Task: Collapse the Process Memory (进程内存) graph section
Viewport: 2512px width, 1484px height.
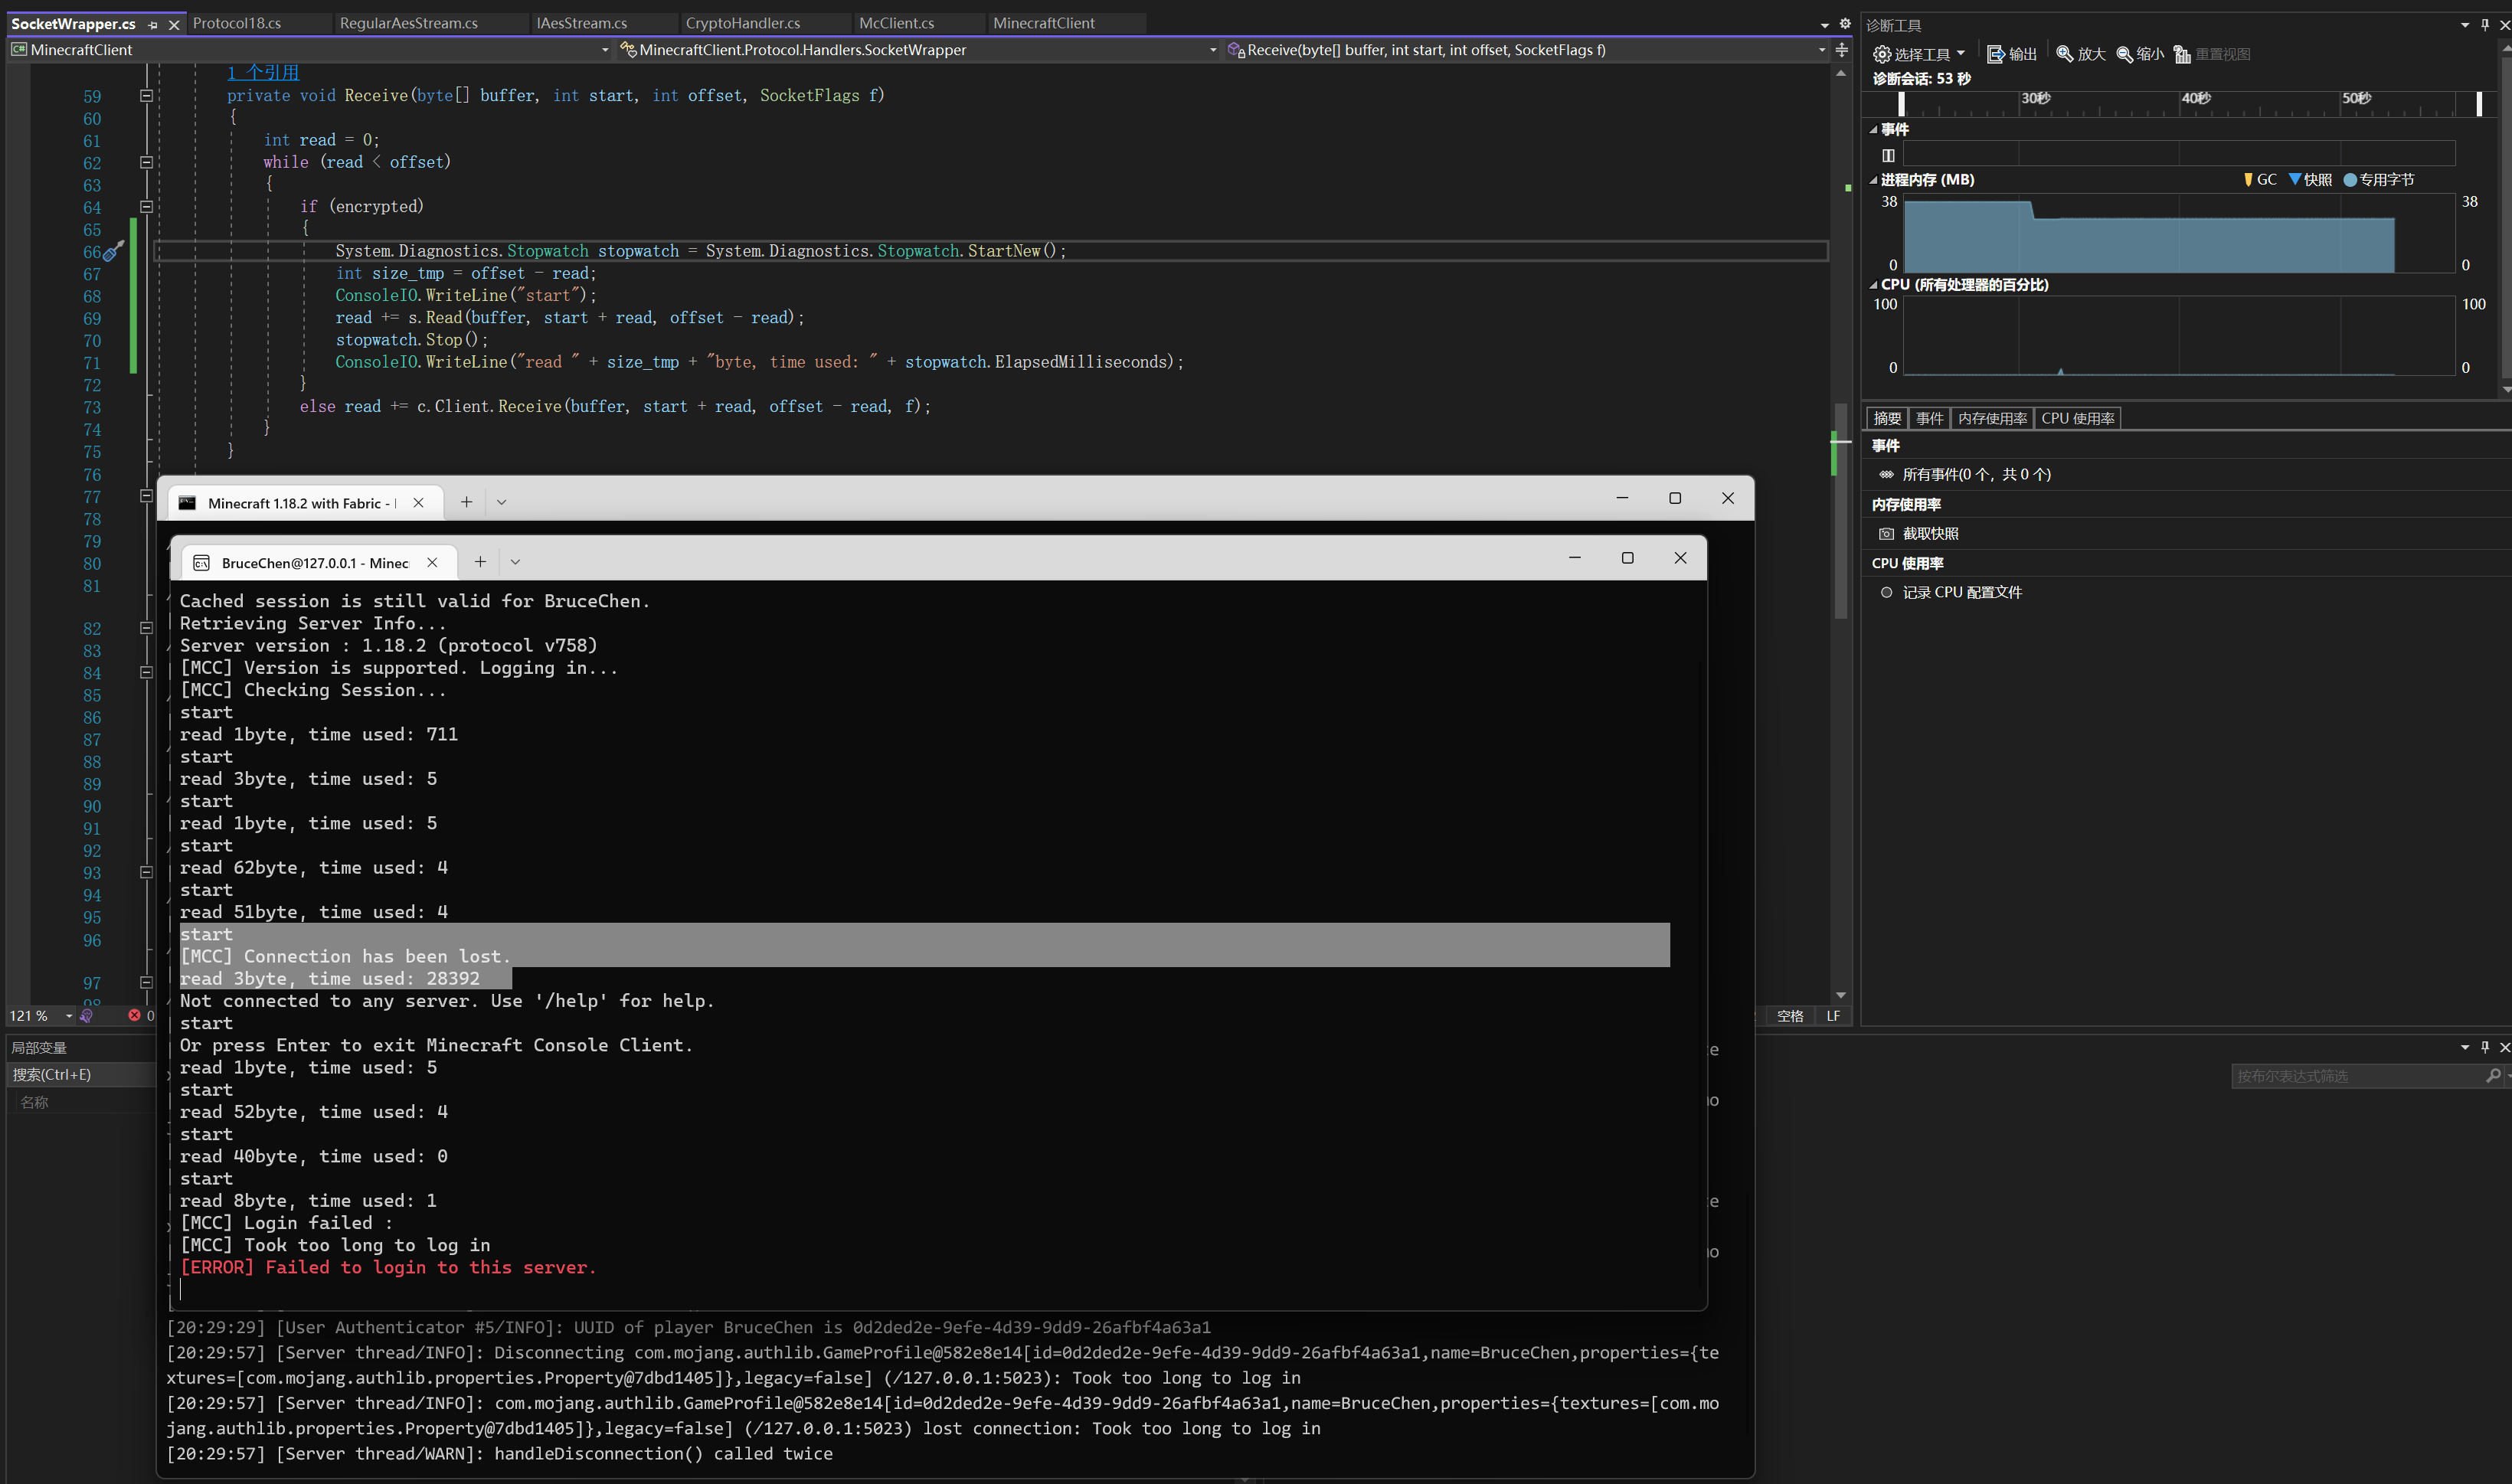Action: (1873, 180)
